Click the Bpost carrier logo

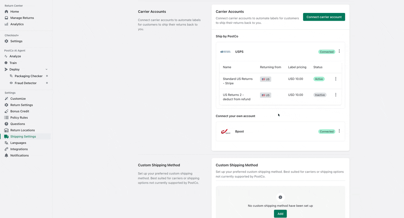pyautogui.click(x=225, y=131)
